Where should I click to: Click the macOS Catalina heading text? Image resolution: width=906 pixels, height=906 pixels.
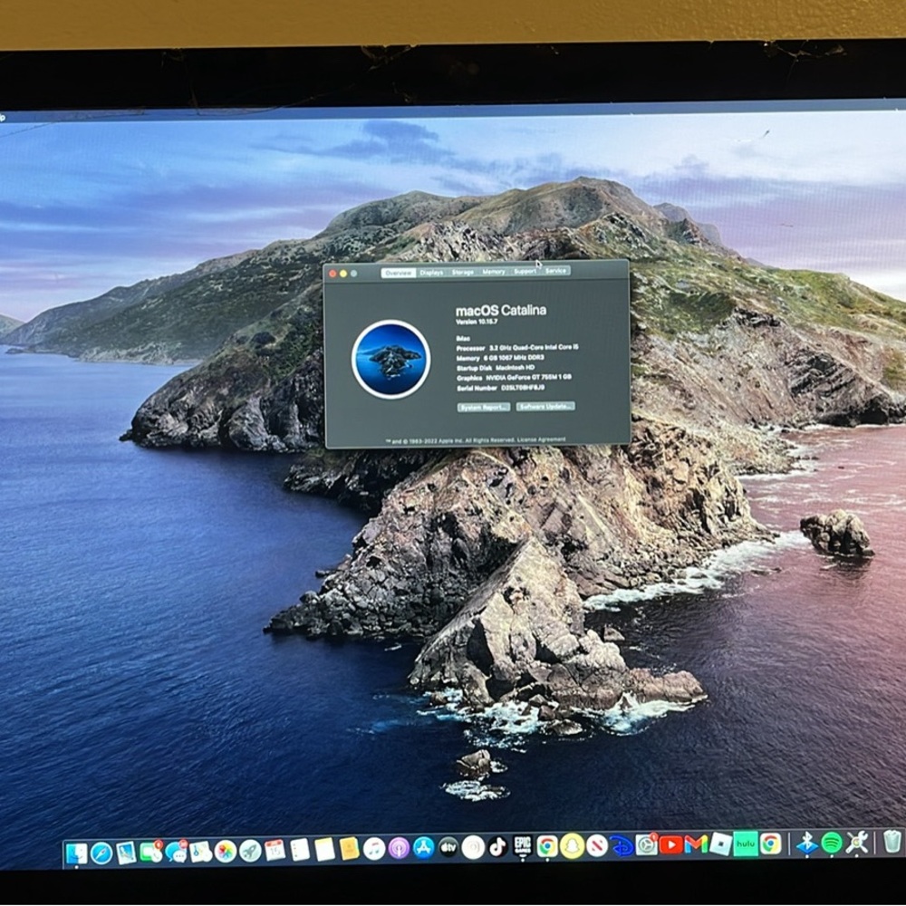pyautogui.click(x=501, y=311)
